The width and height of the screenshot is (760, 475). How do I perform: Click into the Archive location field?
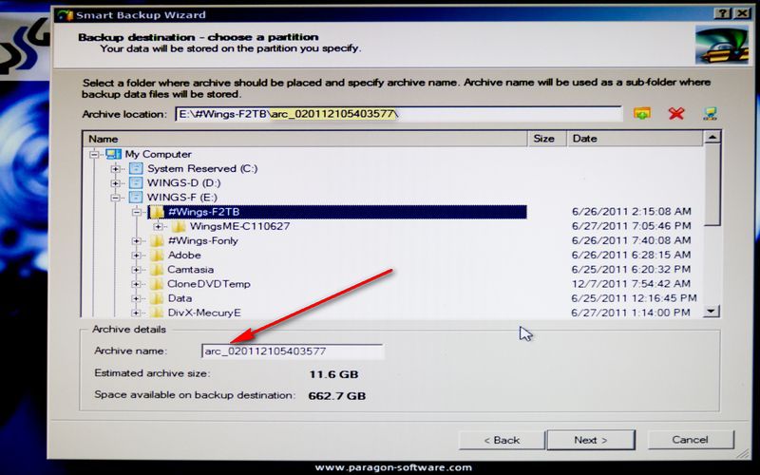(x=398, y=114)
